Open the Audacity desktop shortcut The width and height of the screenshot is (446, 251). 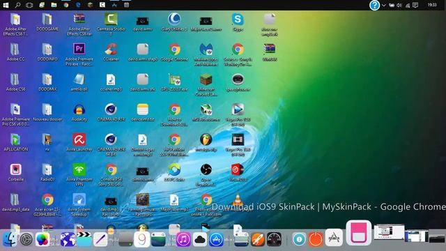79,109
